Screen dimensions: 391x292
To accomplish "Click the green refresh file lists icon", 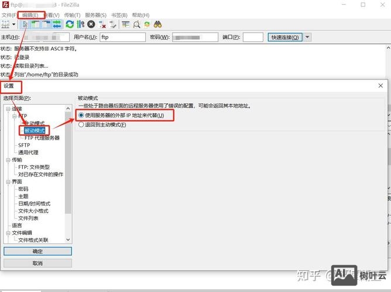I will click(x=70, y=25).
